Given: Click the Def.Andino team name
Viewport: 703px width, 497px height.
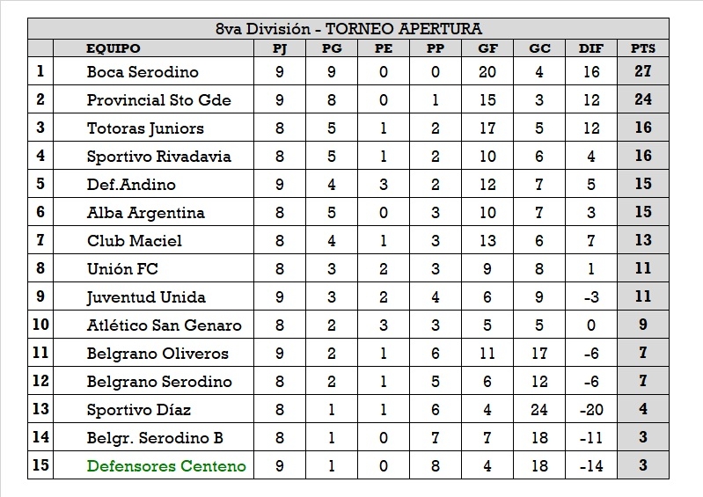Looking at the screenshot, I should point(131,185).
